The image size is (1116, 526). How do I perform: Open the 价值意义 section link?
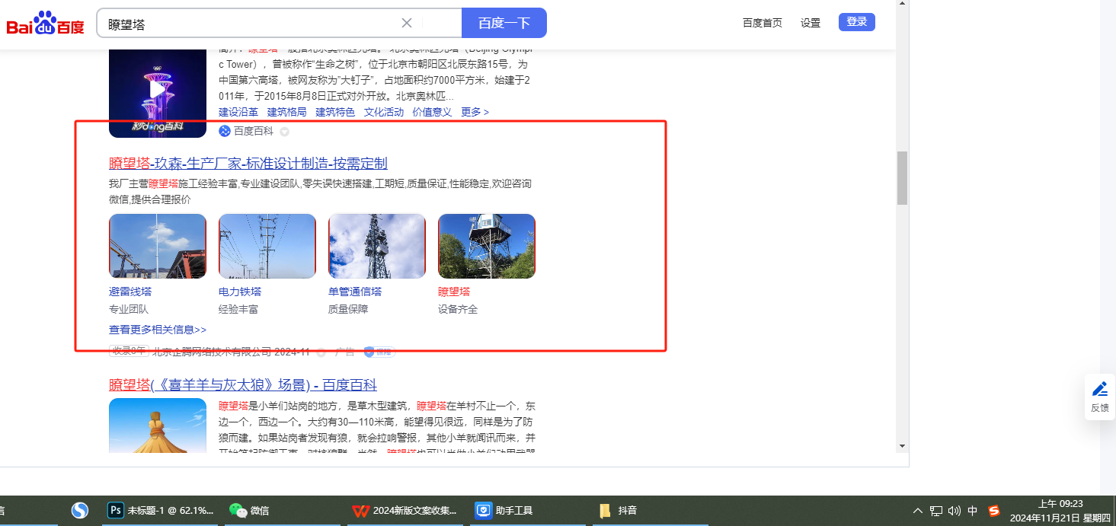coord(432,112)
